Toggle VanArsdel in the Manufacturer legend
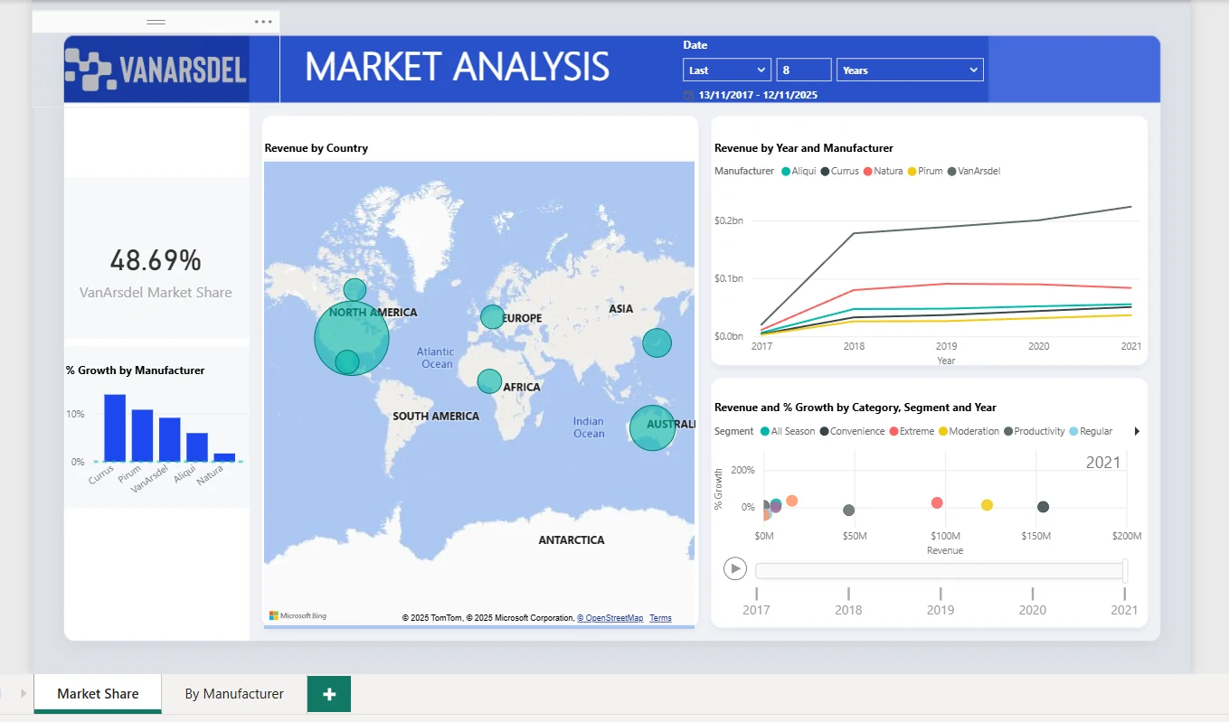Viewport: 1229px width, 722px height. click(x=973, y=171)
